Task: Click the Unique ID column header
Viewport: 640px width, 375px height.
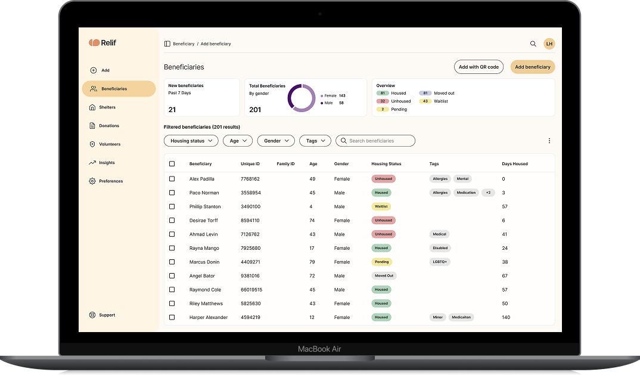Action: point(250,164)
